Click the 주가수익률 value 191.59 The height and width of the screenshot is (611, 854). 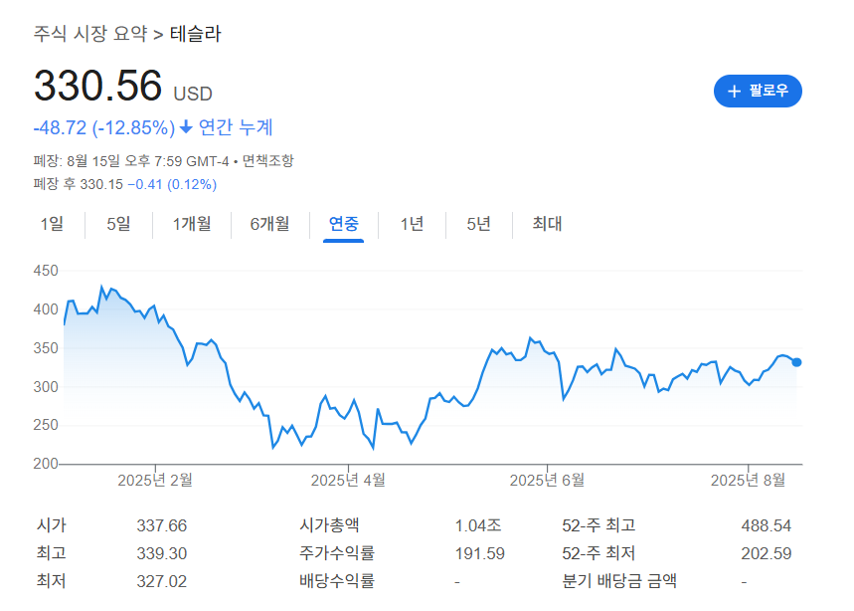(x=480, y=553)
